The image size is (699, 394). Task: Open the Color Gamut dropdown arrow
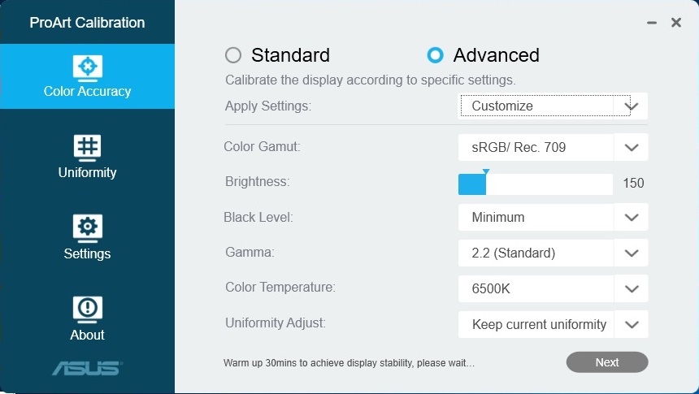[632, 147]
